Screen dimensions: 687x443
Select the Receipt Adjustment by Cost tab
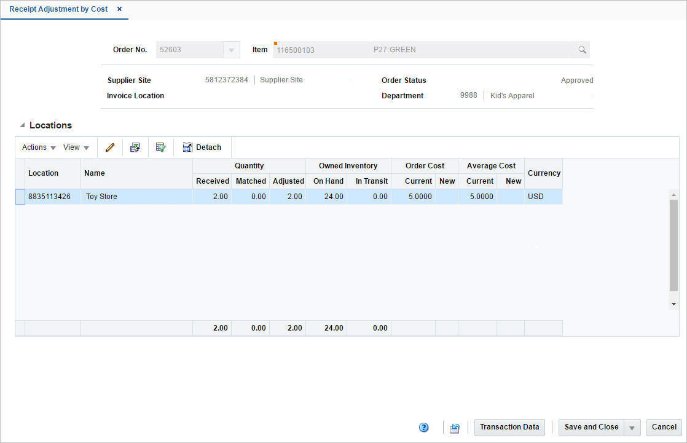58,9
